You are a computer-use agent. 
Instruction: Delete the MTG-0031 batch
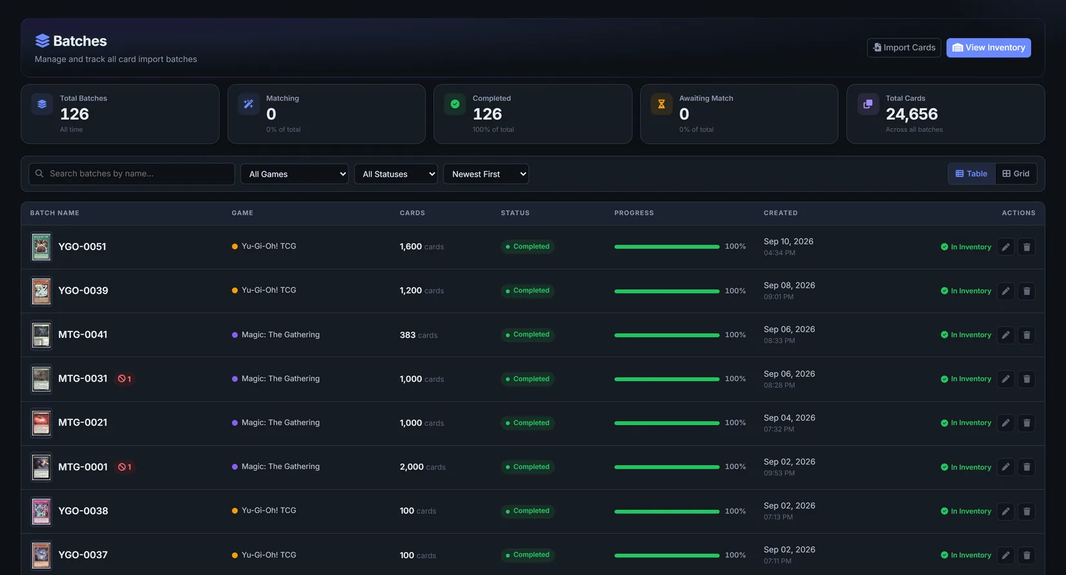pos(1027,379)
